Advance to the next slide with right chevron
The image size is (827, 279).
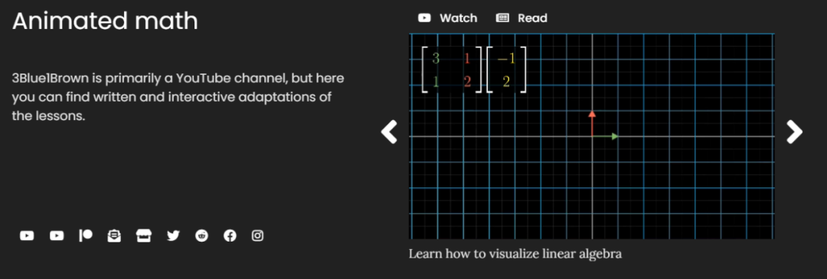pos(794,131)
